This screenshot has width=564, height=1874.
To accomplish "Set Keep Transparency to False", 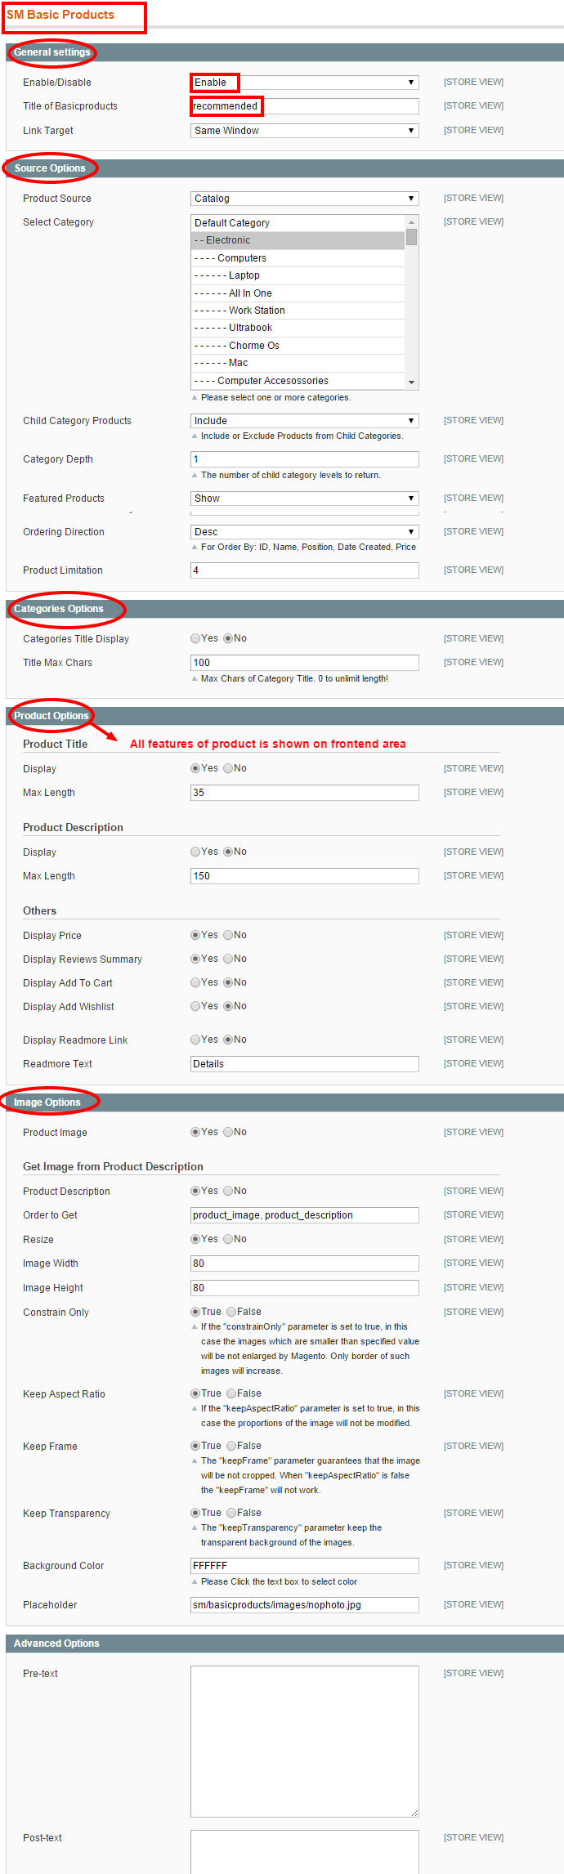I will [x=231, y=1514].
